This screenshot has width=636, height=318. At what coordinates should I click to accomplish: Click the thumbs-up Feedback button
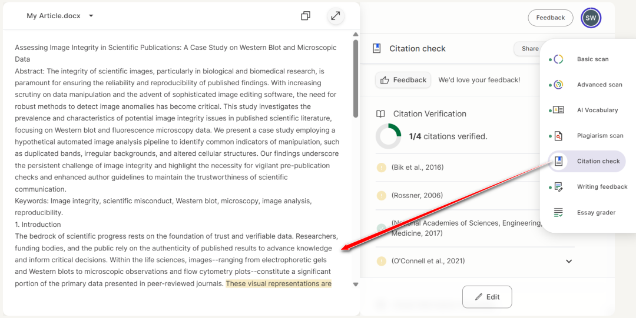pos(403,80)
